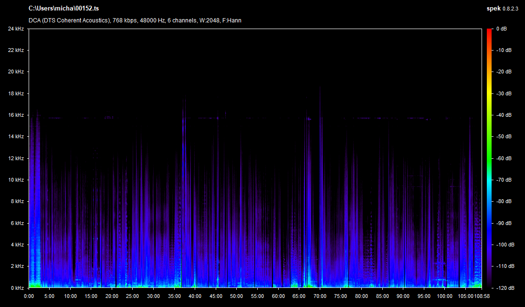Click the 0:00 start time label
This screenshot has height=307, width=525.
click(x=29, y=296)
